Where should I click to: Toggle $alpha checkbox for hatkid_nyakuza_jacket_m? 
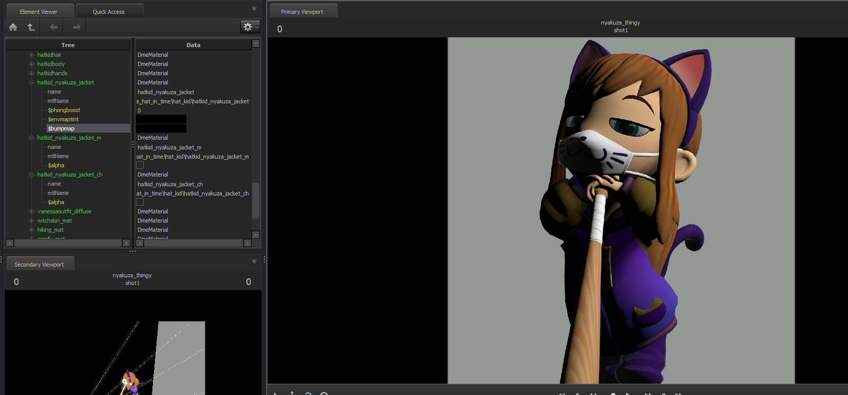tap(140, 165)
